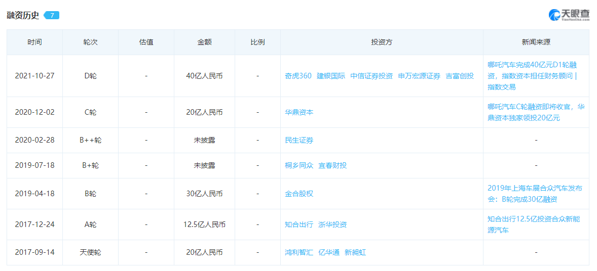Open investor link 吉富创投
This screenshot has width=597, height=271.
point(460,76)
